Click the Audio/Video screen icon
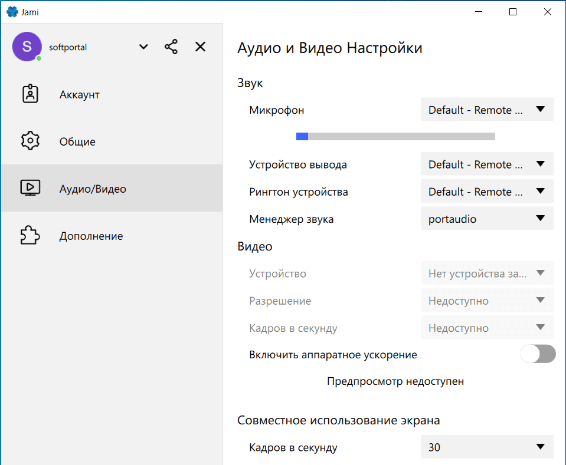566x465 pixels. 30,189
